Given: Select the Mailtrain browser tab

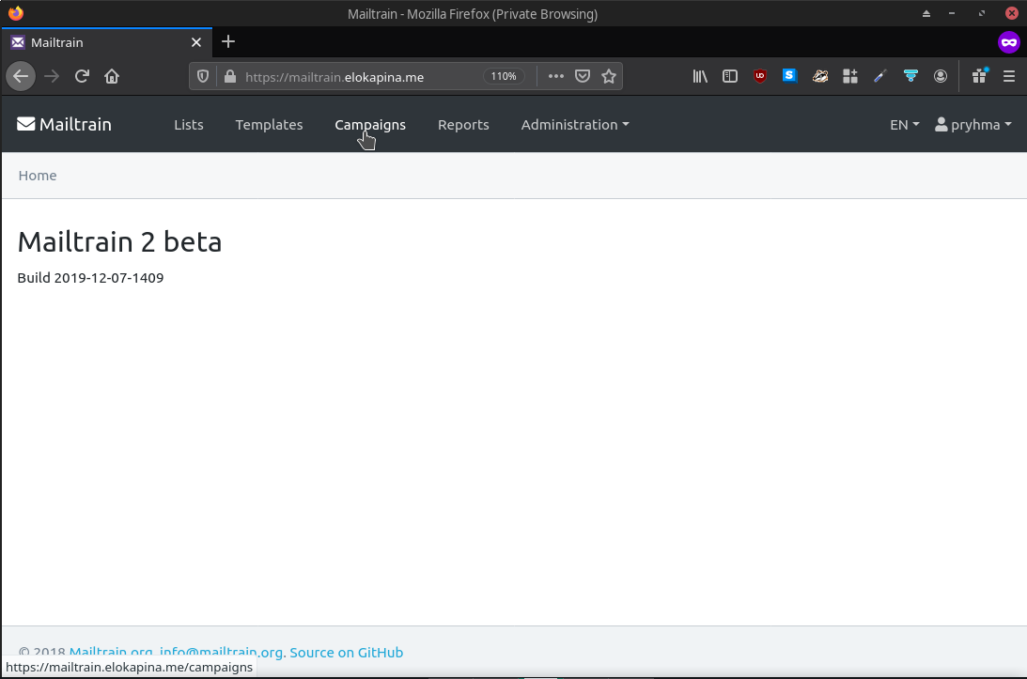Looking at the screenshot, I should point(107,42).
